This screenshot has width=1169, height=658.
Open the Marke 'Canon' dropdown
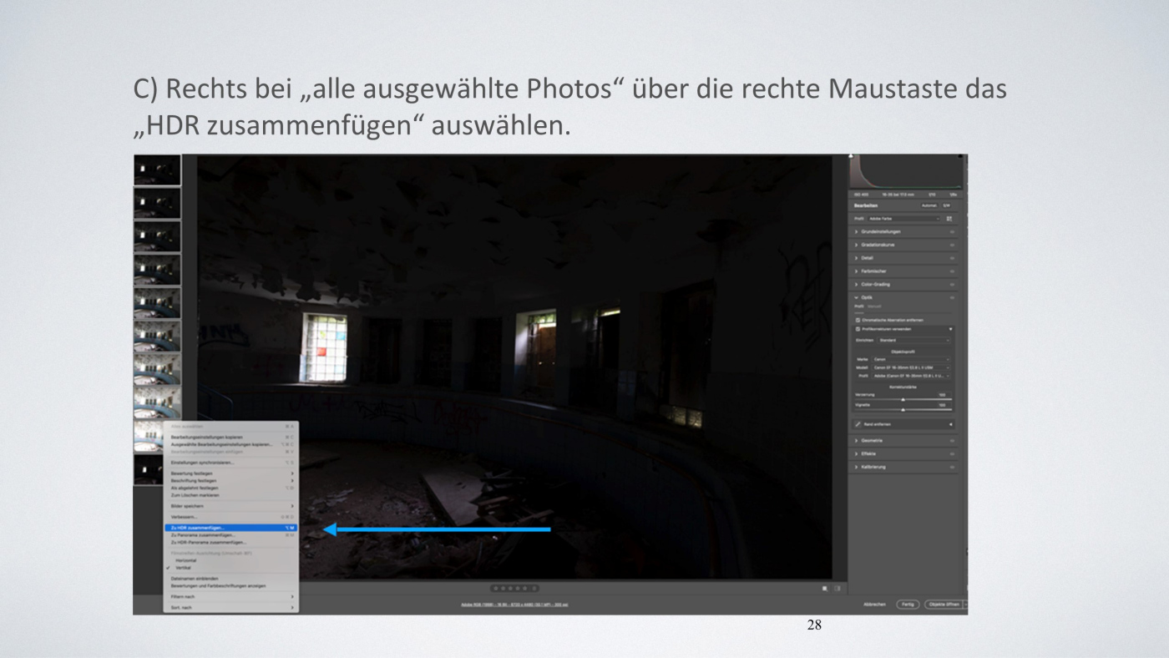pos(911,359)
